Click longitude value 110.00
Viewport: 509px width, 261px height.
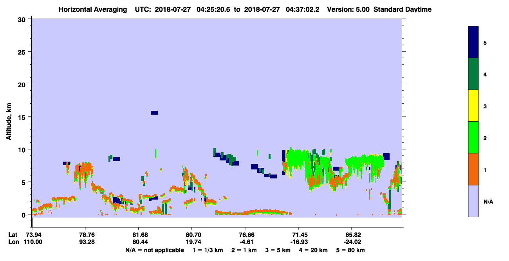pos(33,242)
